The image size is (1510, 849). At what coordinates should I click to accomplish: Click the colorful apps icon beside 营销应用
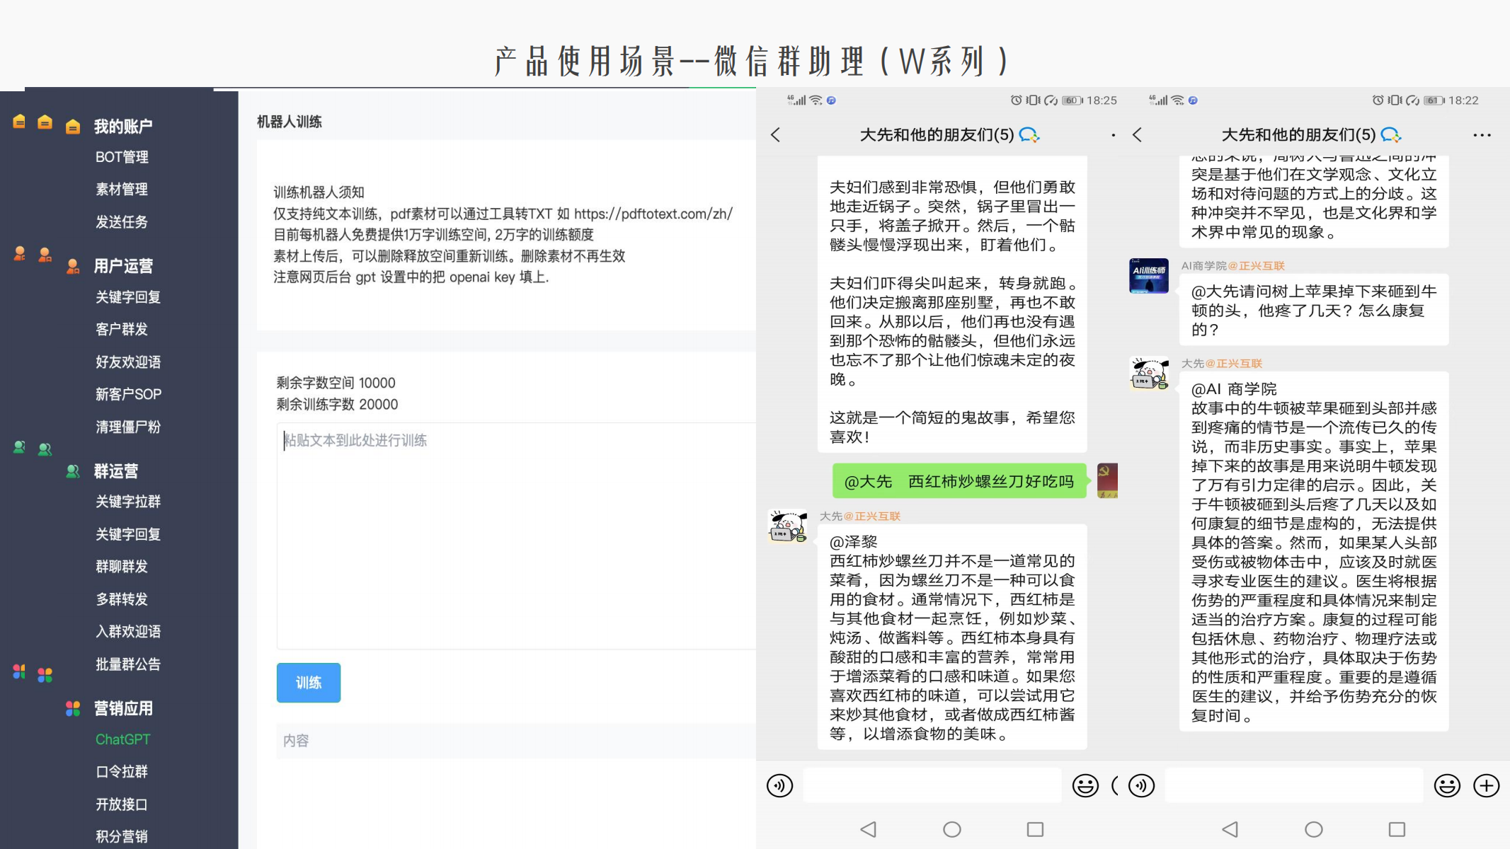click(73, 708)
